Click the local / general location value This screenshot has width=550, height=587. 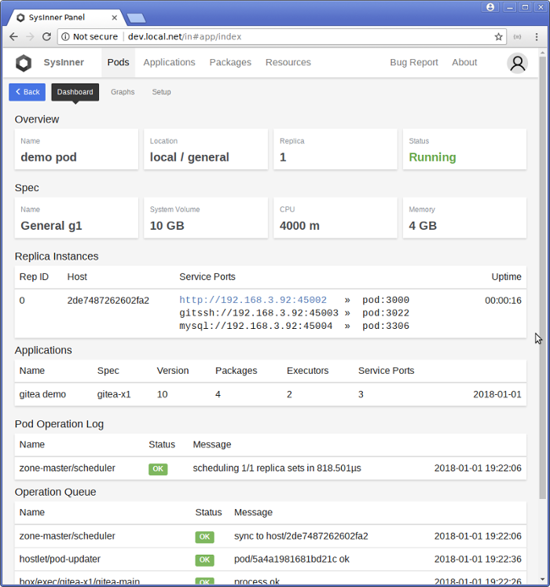click(x=189, y=157)
